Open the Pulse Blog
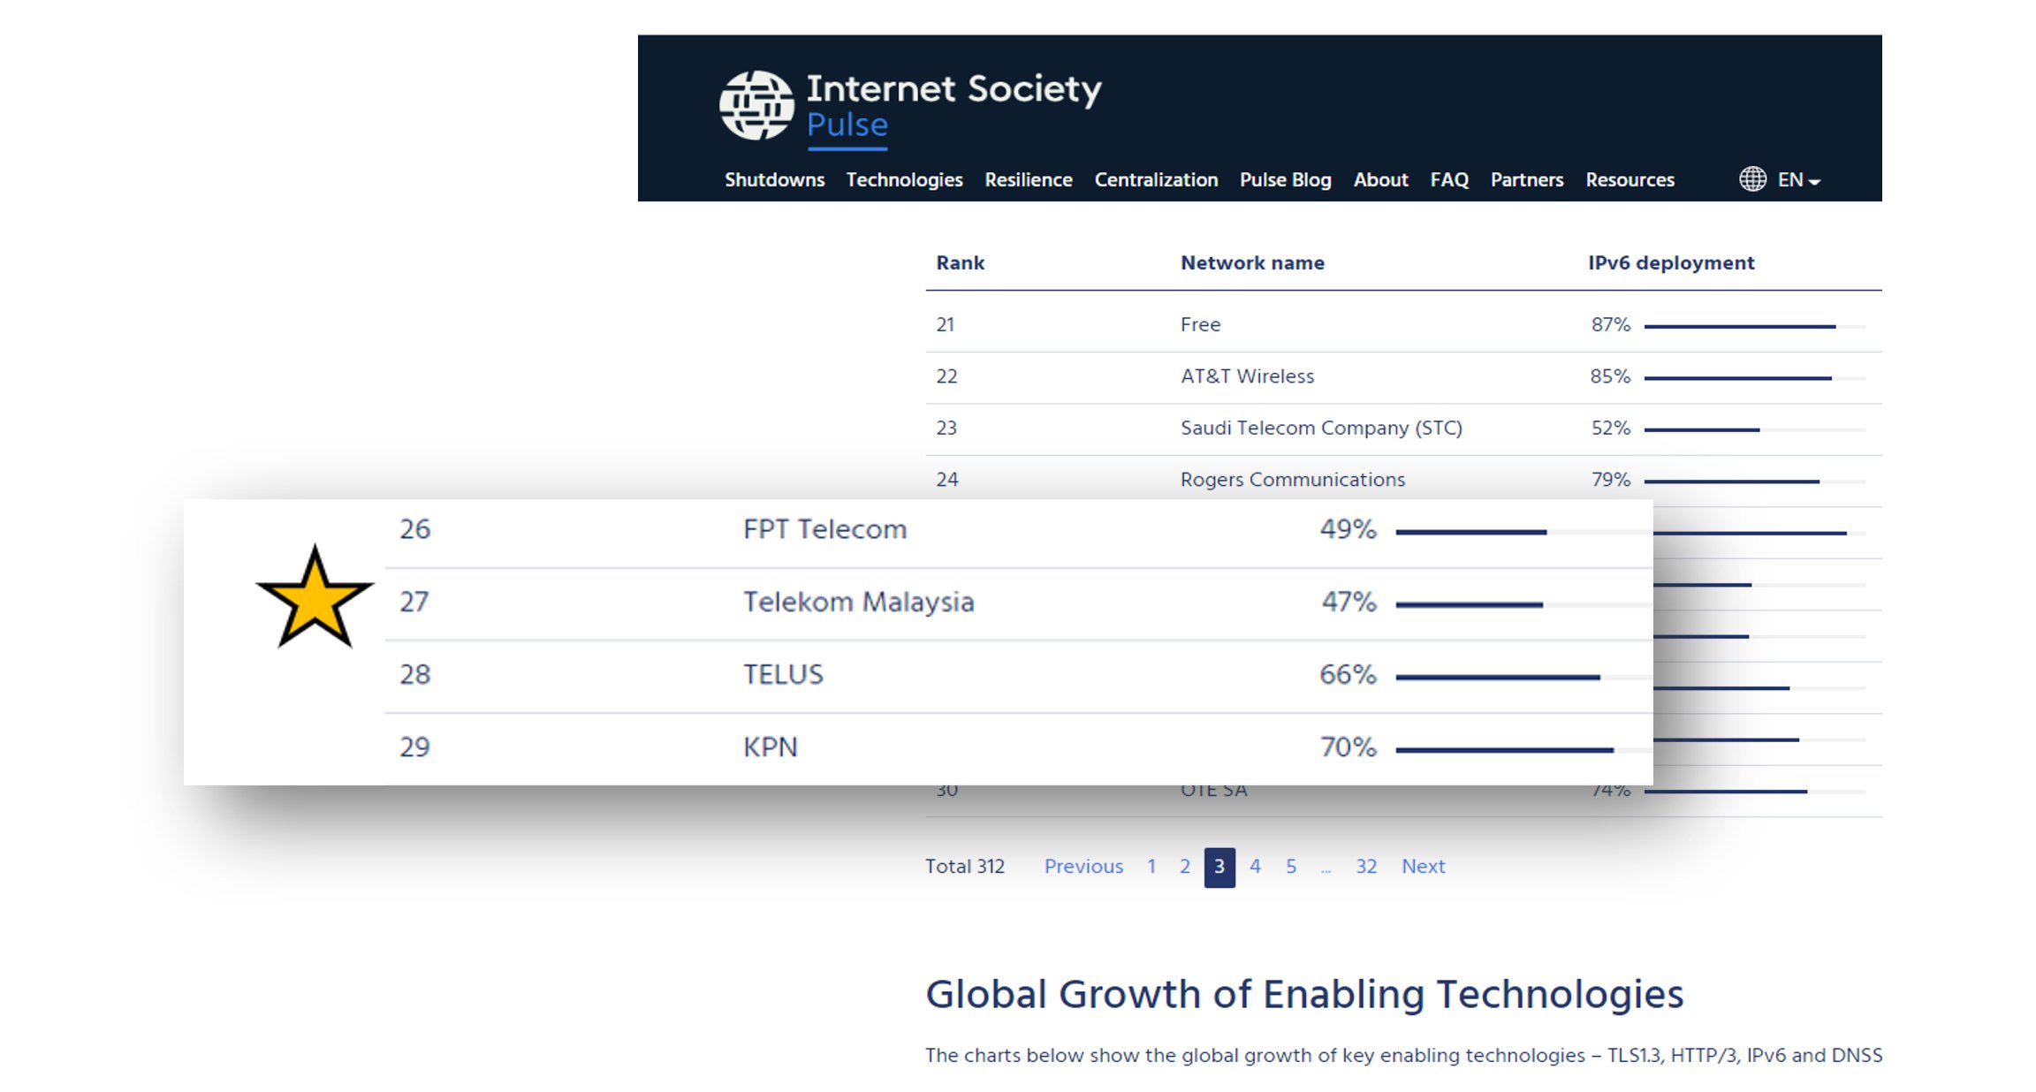Screen dimensions: 2036x1092 click(1285, 179)
